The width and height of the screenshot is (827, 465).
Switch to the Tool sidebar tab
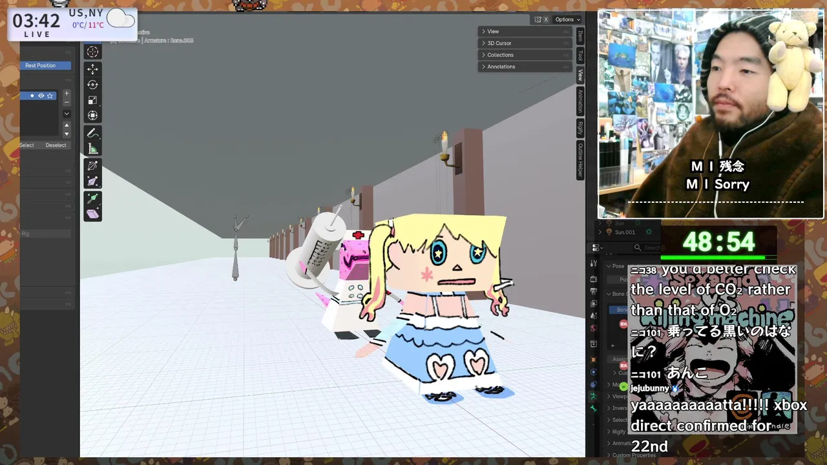pyautogui.click(x=580, y=56)
